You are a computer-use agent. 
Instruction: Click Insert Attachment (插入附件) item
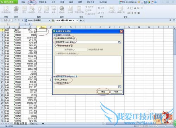[x=90, y=14]
